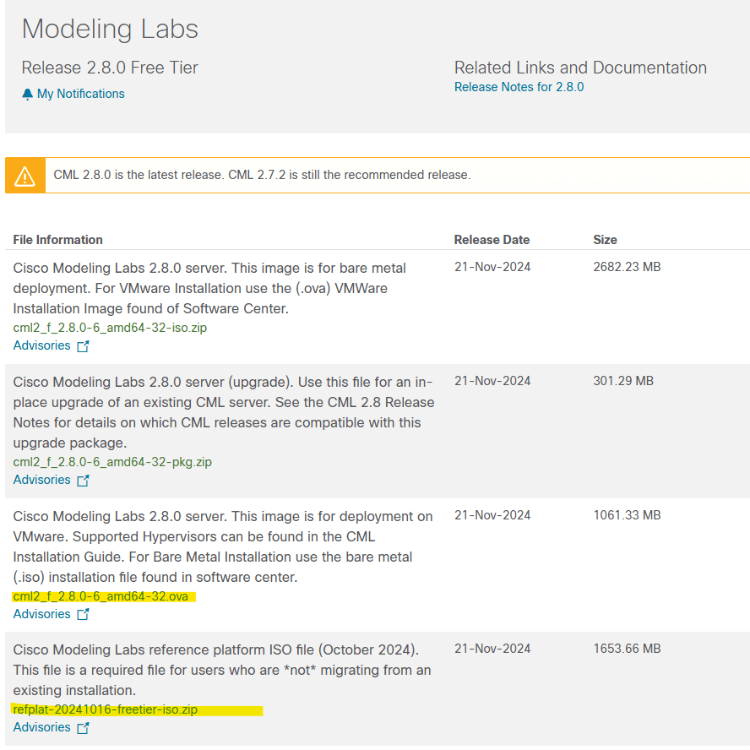The width and height of the screenshot is (750, 750).
Task: Click the bell icon beside My Notifications
Action: (28, 94)
